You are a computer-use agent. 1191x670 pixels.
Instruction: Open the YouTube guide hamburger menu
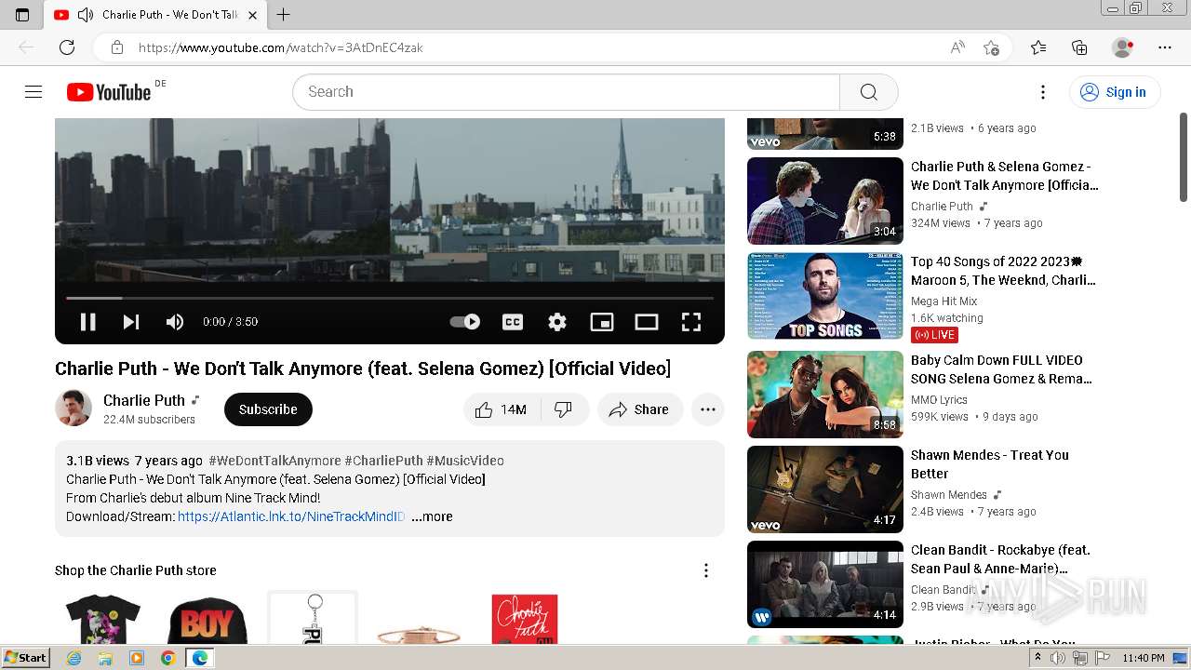tap(33, 91)
